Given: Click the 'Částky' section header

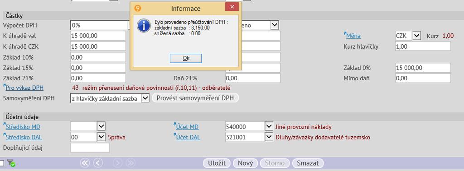Looking at the screenshot, I should pos(14,16).
